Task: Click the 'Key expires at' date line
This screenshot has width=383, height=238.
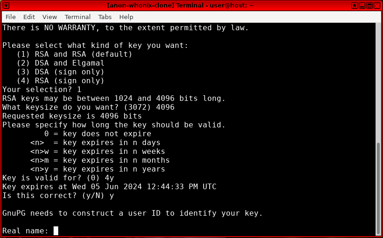Action: click(109, 187)
